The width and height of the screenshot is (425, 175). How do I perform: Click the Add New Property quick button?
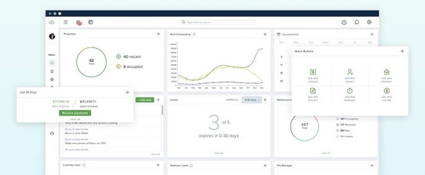(387, 72)
